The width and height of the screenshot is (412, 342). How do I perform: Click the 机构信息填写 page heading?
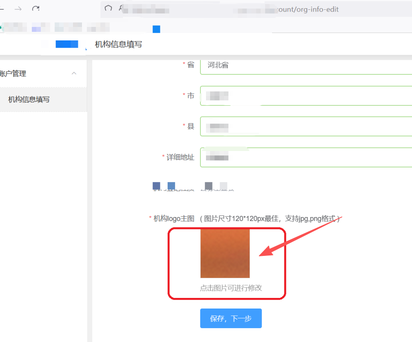[118, 44]
